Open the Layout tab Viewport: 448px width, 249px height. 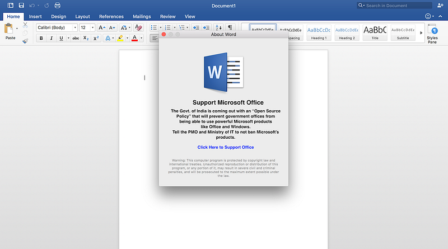(x=82, y=17)
